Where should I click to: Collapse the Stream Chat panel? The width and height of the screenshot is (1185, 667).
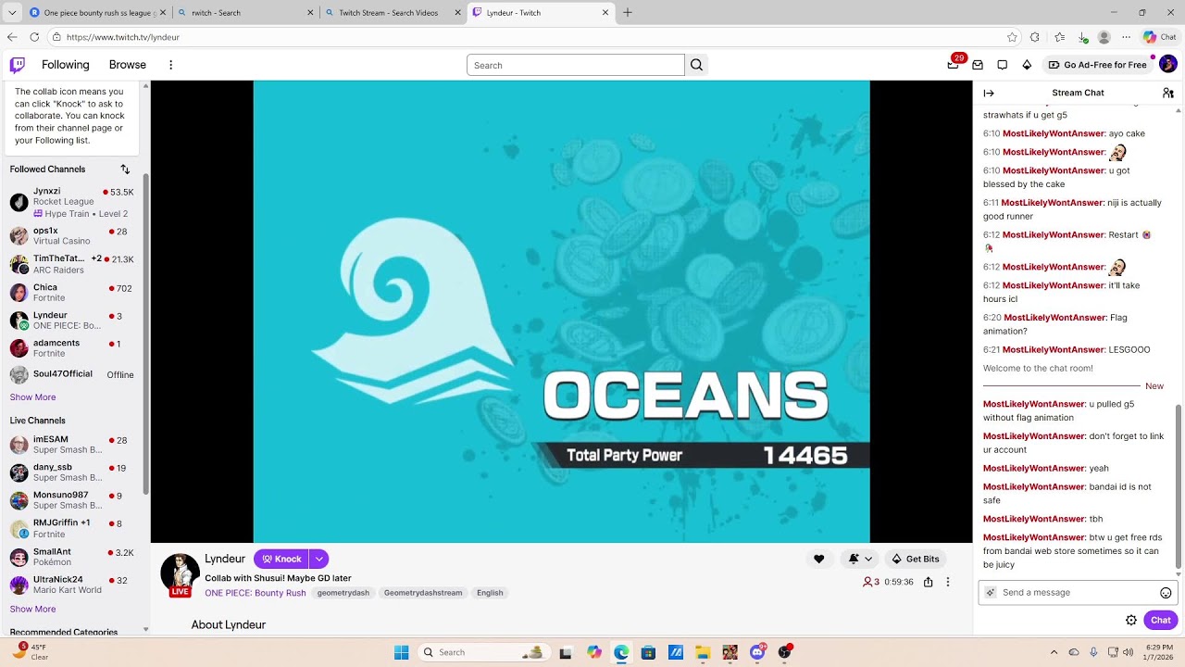pyautogui.click(x=989, y=93)
